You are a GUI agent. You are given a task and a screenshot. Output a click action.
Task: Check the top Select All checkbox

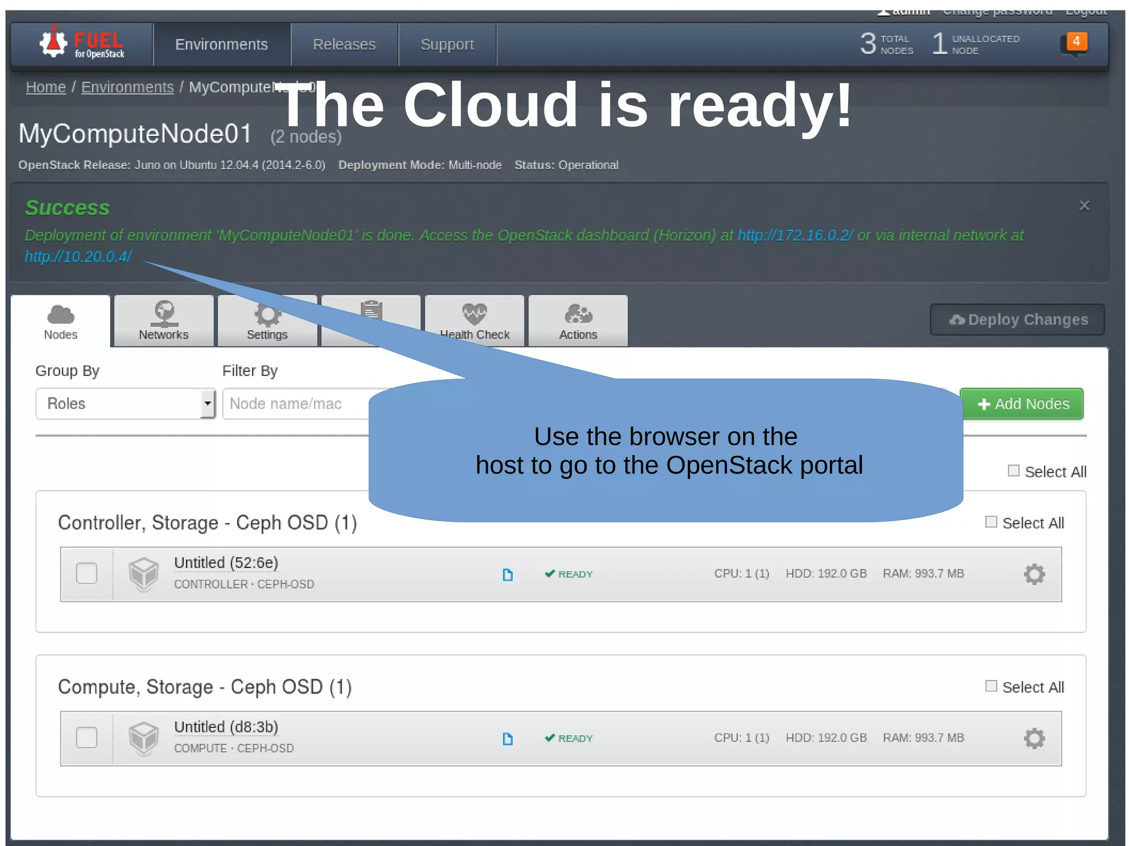(x=1014, y=471)
